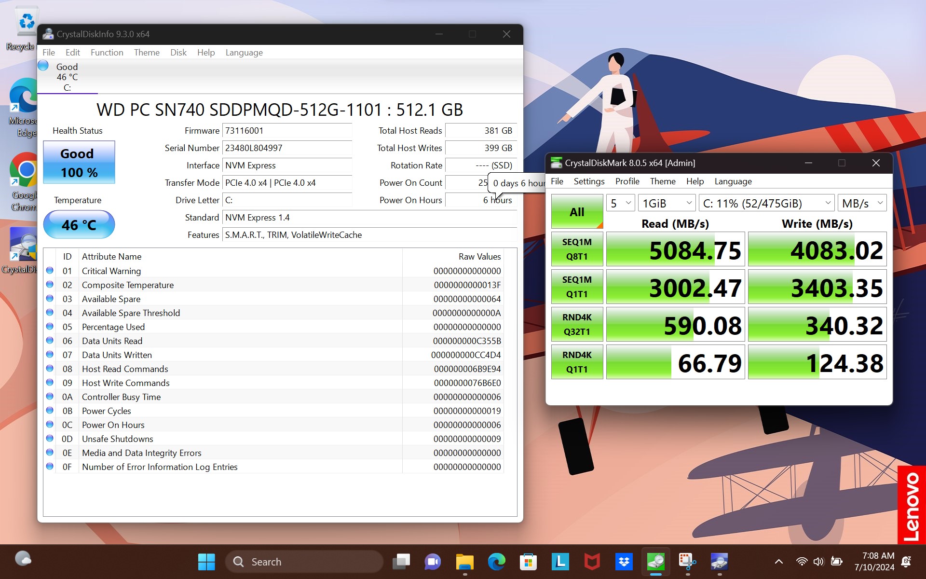This screenshot has width=926, height=579.
Task: Open CrystalDiskMark File menu
Action: tap(557, 181)
